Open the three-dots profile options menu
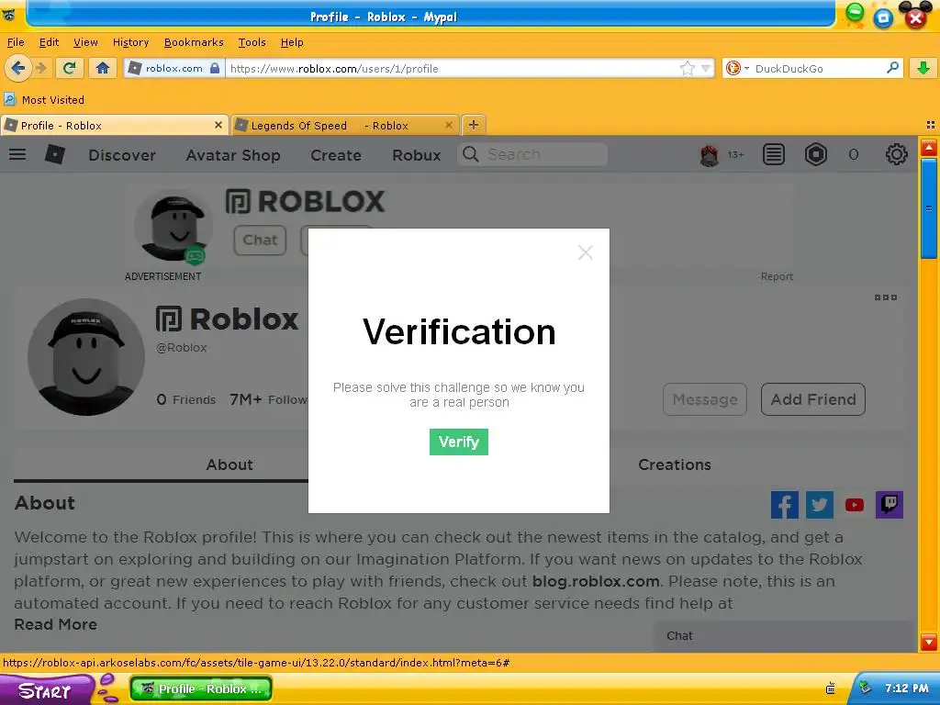This screenshot has width=940, height=705. 886,297
